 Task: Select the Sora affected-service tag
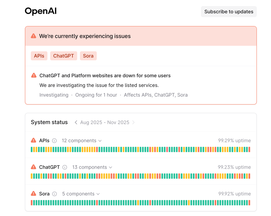pos(88,56)
